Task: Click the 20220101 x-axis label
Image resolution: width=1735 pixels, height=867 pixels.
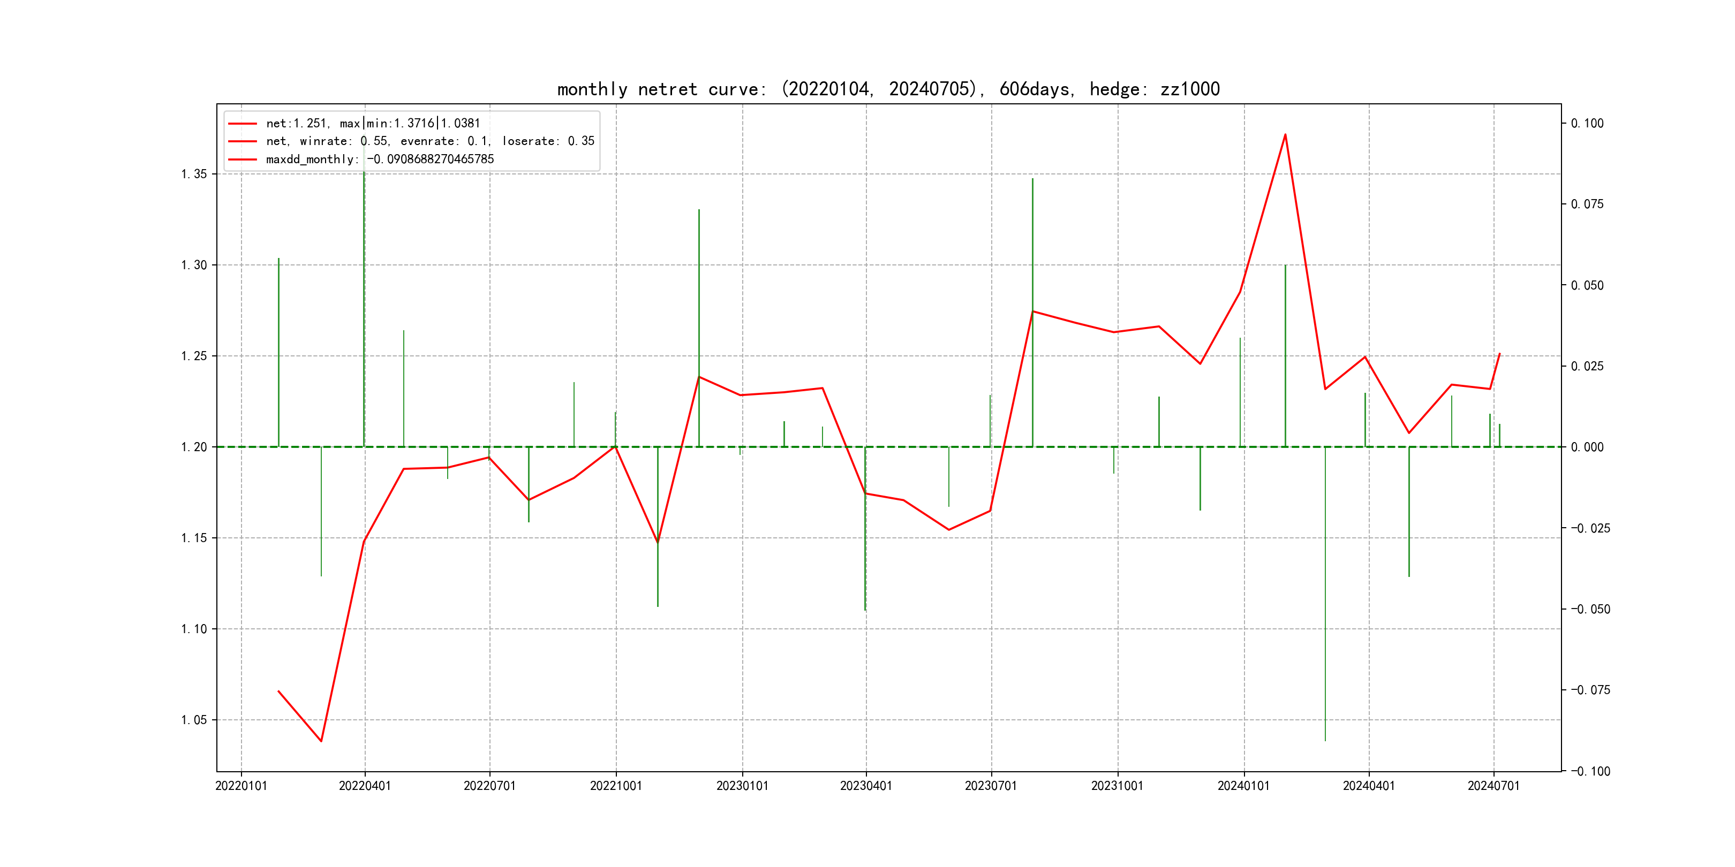Action: click(241, 786)
